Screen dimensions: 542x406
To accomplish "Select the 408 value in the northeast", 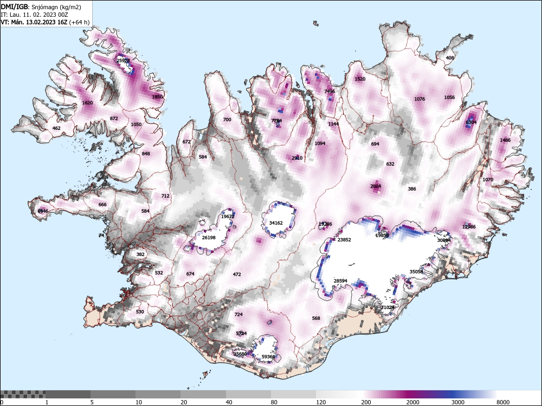I will click(450, 58).
